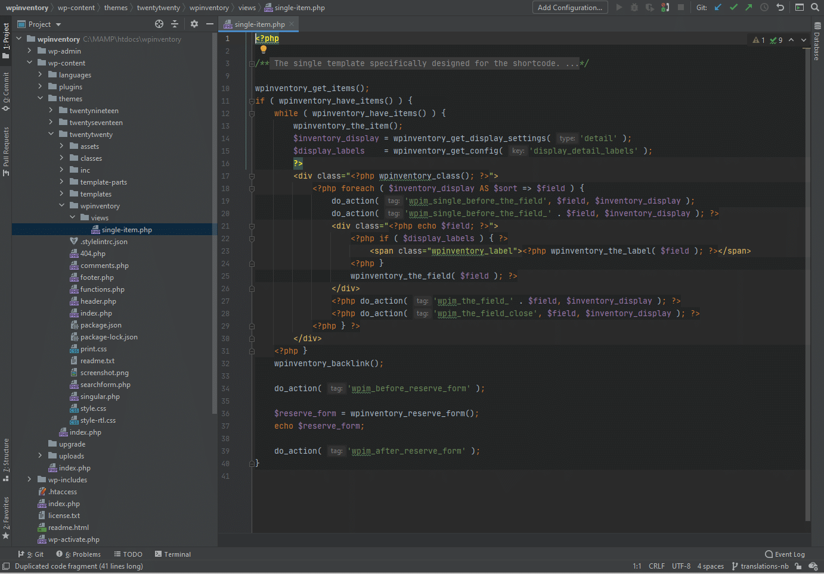Open Search Everywhere magnifier icon

click(815, 8)
